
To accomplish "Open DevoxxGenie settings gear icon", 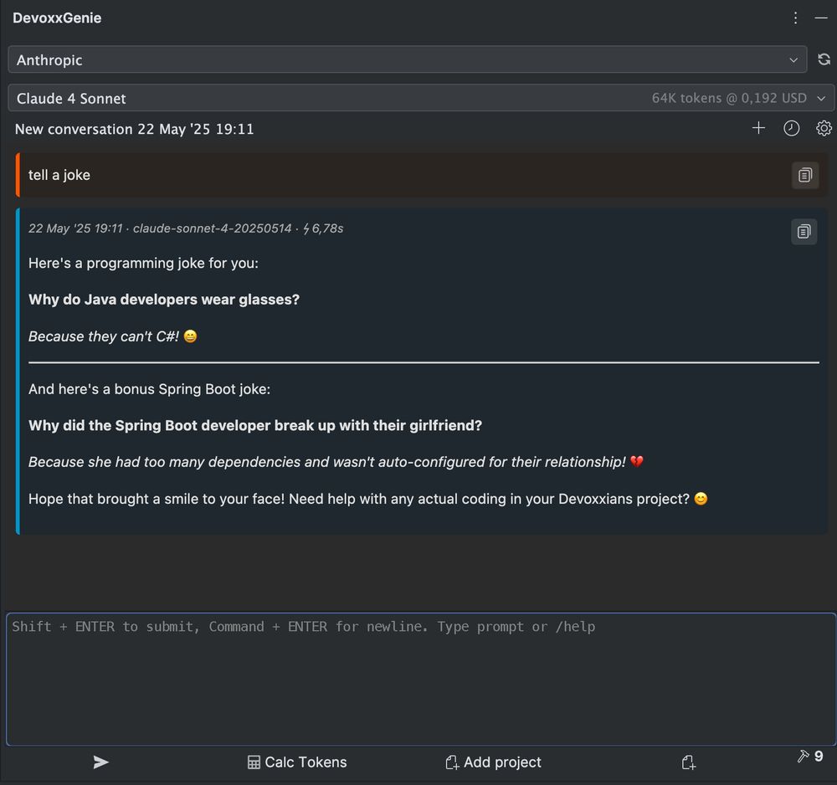I will (x=824, y=128).
